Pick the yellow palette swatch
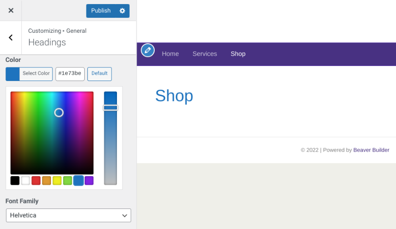396x229 pixels. 57,181
